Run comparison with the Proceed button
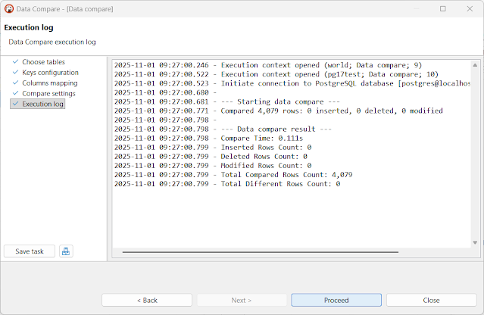Image resolution: width=484 pixels, height=315 pixels. (336, 300)
